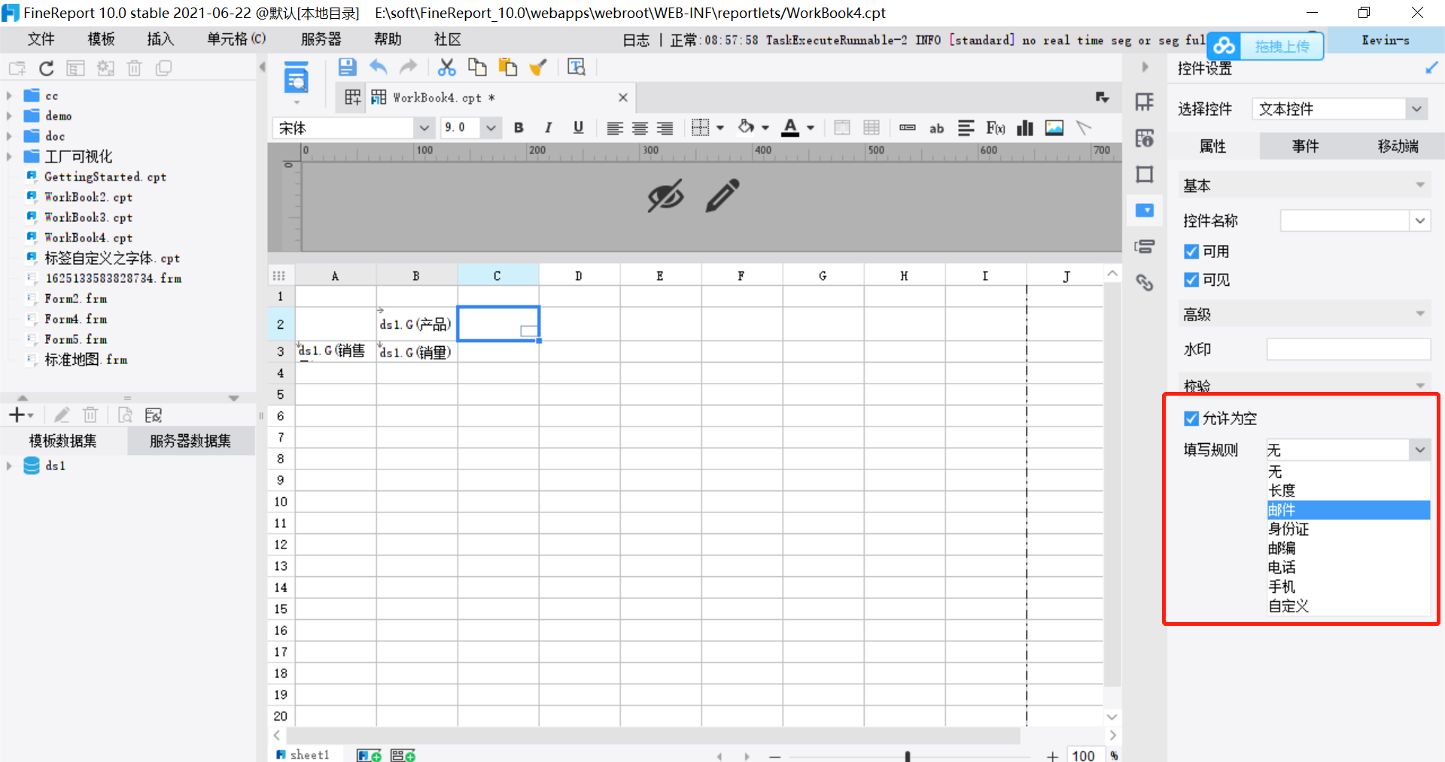This screenshot has width=1445, height=762.
Task: Collapse the 基本 section
Action: [x=1420, y=185]
